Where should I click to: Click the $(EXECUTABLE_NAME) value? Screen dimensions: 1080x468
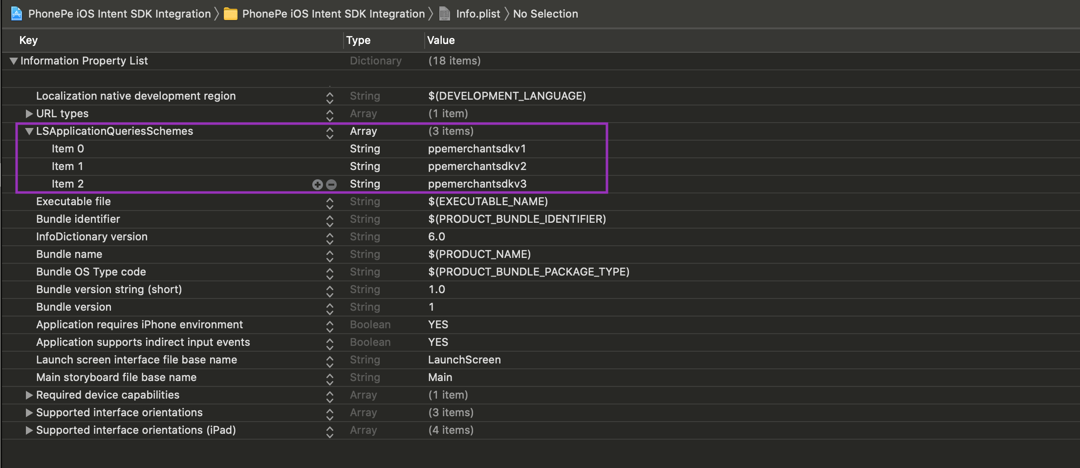pyautogui.click(x=488, y=201)
